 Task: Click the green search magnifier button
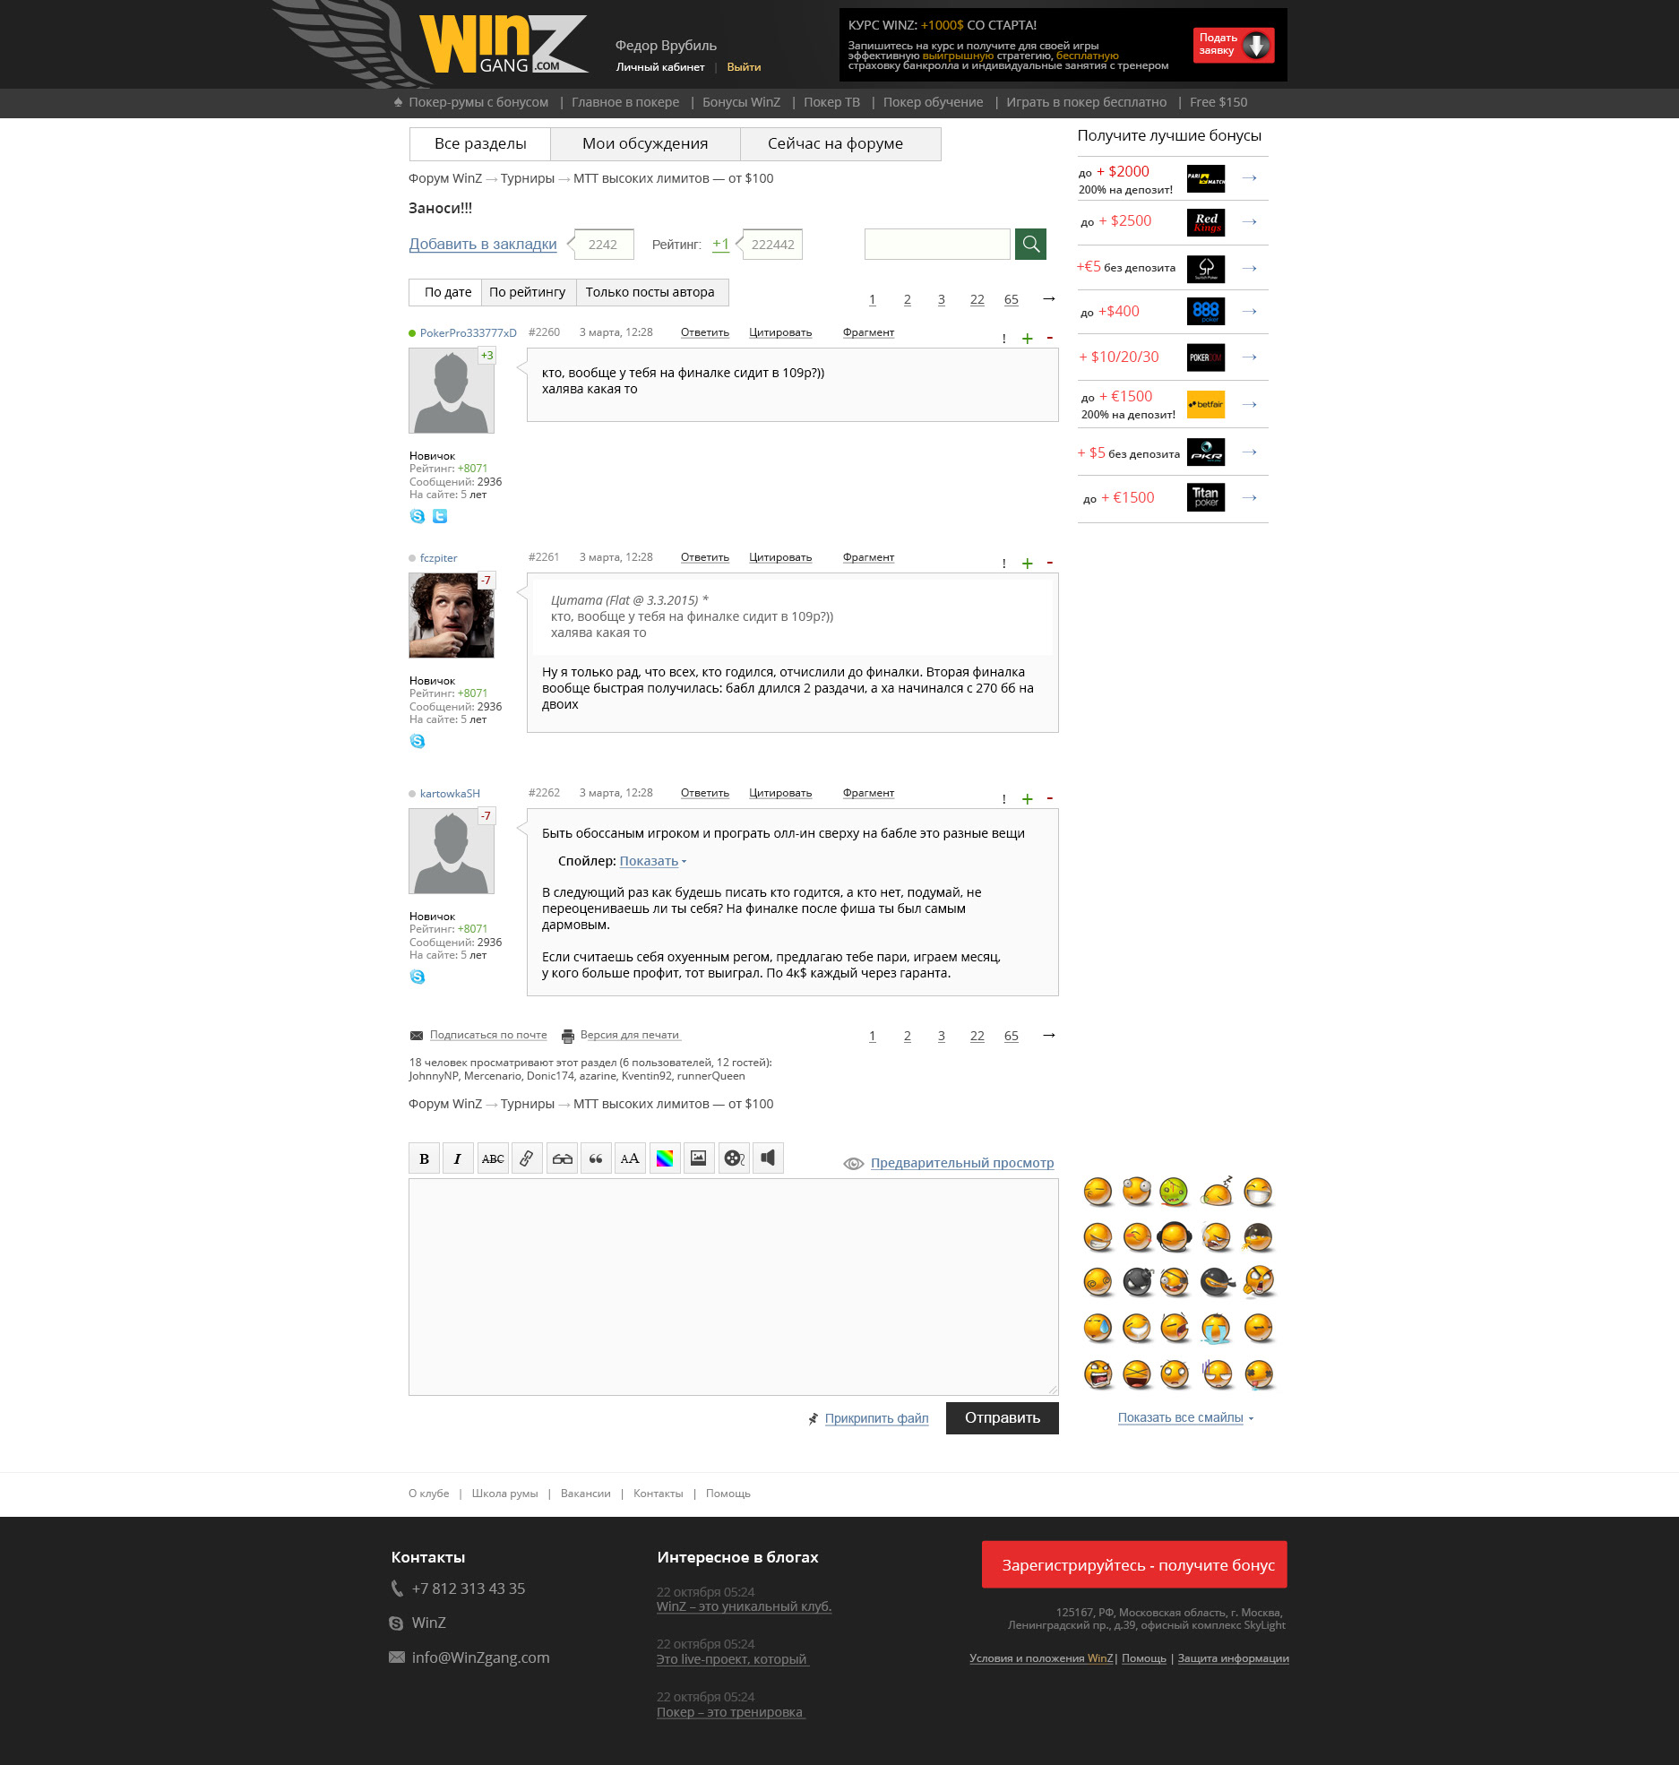1030,244
